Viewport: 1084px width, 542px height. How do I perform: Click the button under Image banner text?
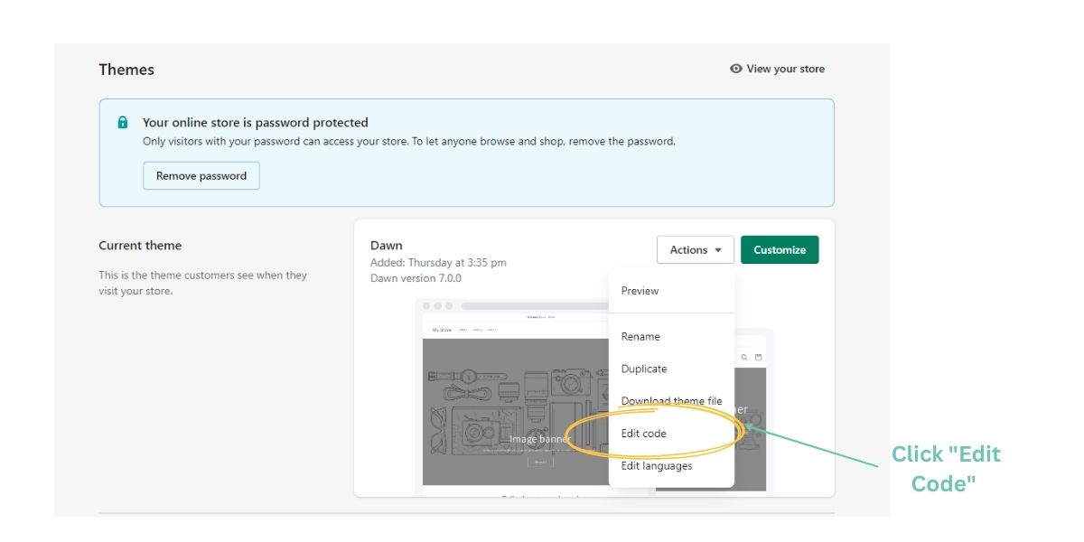539,461
